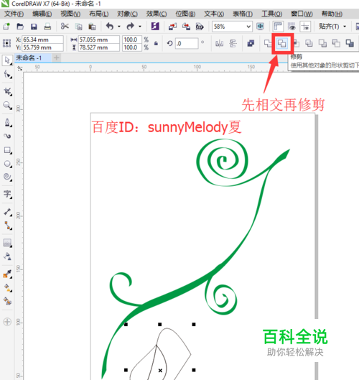Redo the last undone action
This screenshot has width=359, height=380.
click(x=131, y=26)
